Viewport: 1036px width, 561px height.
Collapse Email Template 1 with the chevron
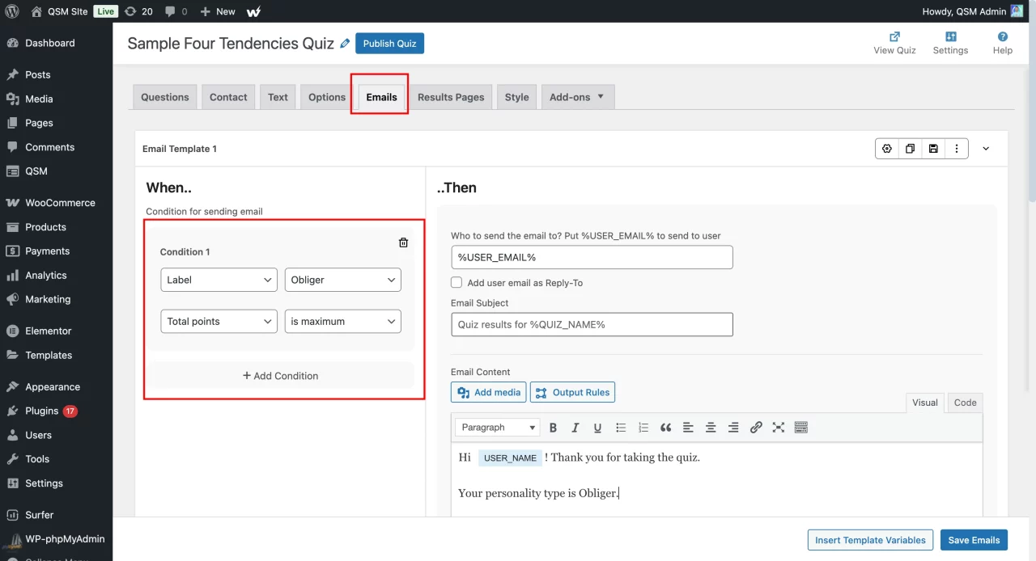click(x=986, y=148)
